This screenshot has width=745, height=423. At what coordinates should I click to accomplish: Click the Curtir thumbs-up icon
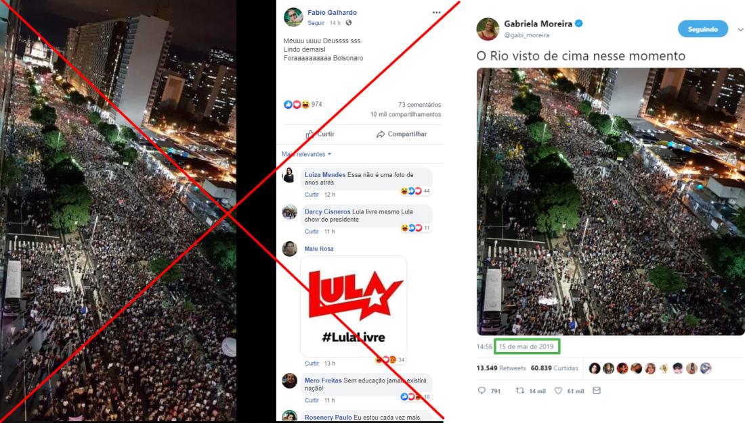[x=310, y=134]
